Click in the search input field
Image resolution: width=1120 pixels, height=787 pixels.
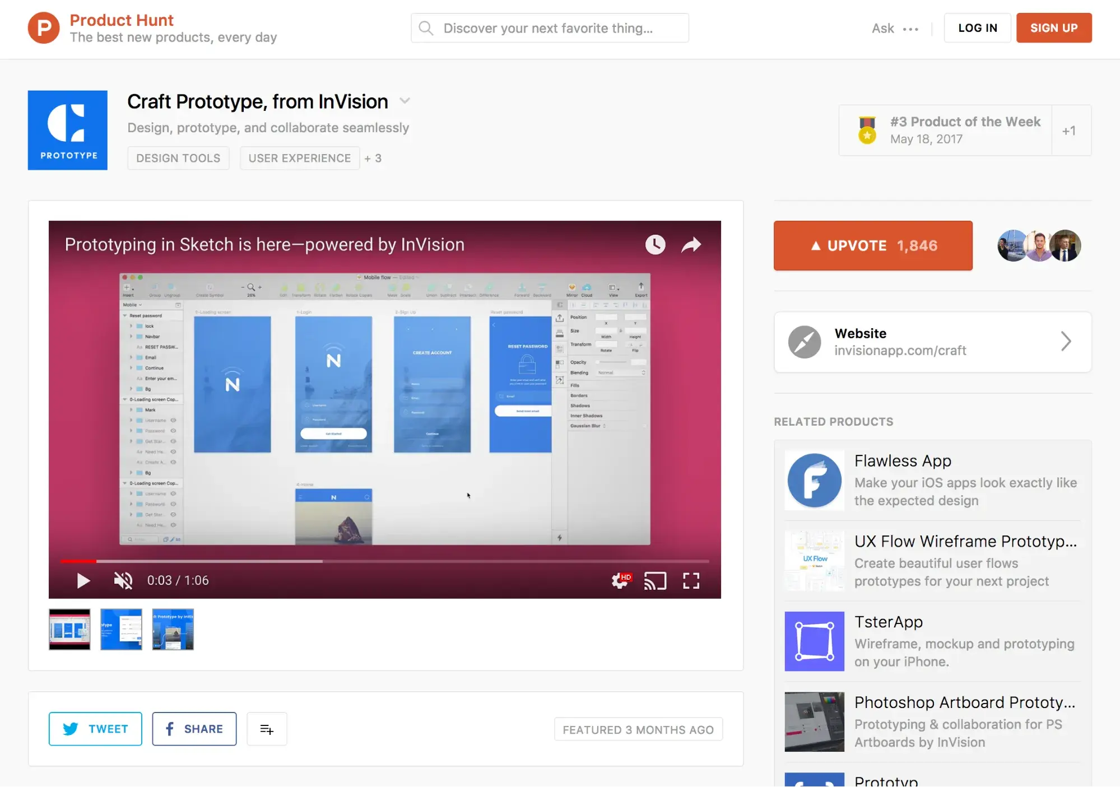tap(550, 28)
